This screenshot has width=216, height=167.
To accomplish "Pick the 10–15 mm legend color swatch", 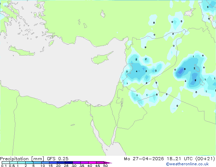I will click(45, 163).
